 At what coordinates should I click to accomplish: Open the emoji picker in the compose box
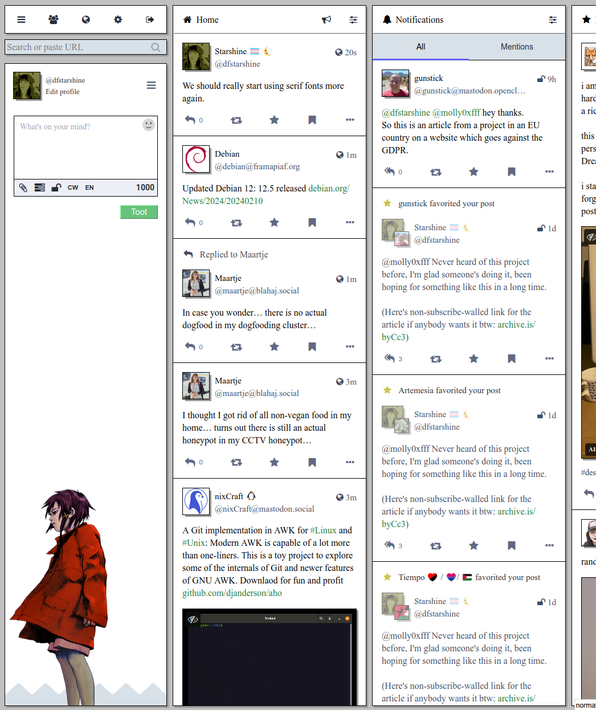148,125
